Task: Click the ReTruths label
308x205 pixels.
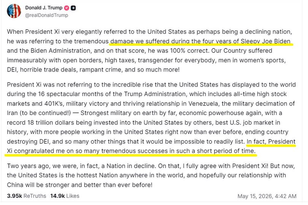Action: [35, 196]
